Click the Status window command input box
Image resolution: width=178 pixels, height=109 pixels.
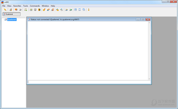tap(89, 82)
